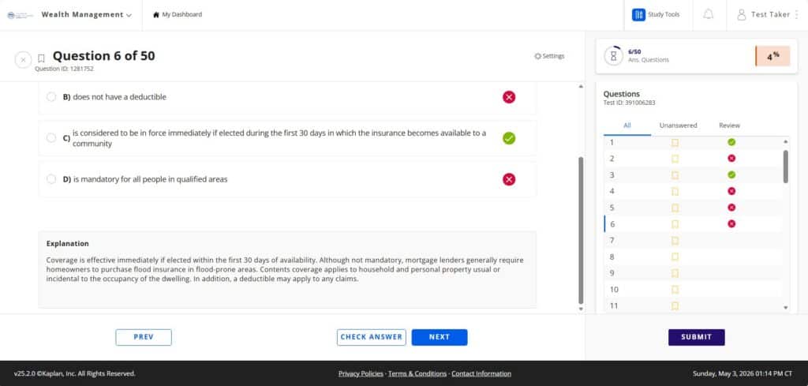Click the answer pane scroll-up arrow

[x=582, y=86]
